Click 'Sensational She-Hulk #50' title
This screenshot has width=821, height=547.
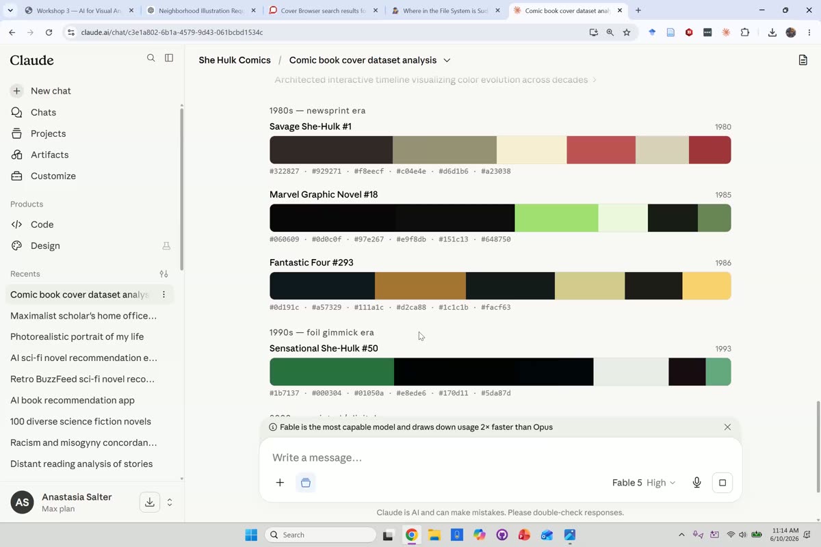pyautogui.click(x=324, y=348)
